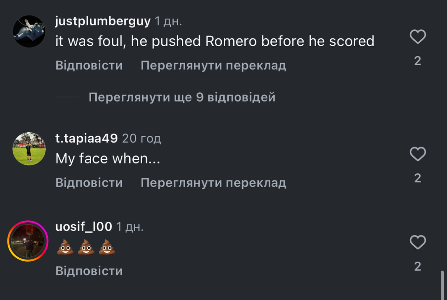Like uosif_l00's poop emoji comment
This screenshot has width=447, height=300.
[418, 243]
